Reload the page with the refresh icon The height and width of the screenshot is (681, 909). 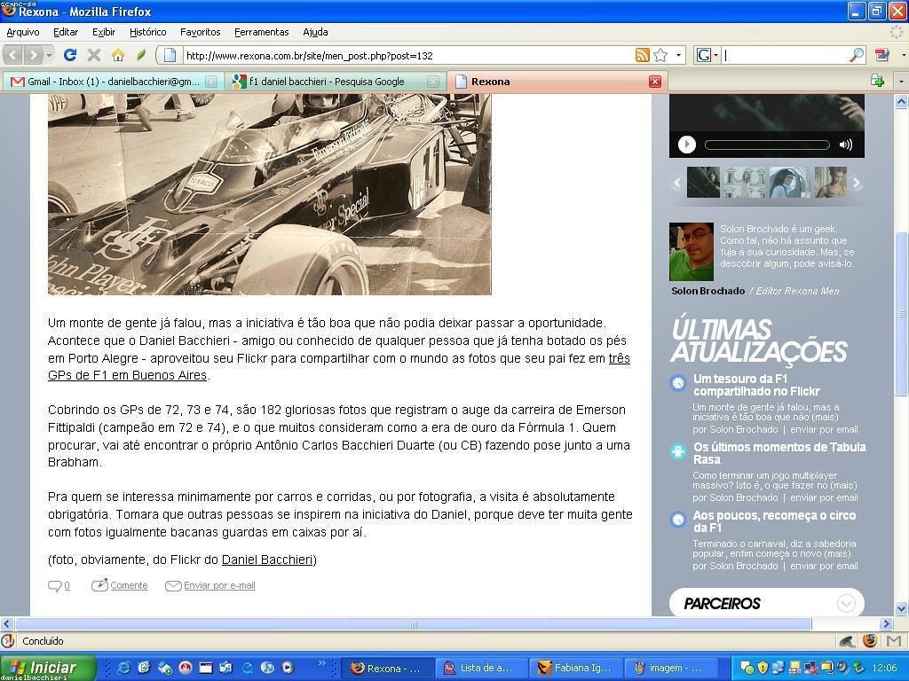coord(70,55)
